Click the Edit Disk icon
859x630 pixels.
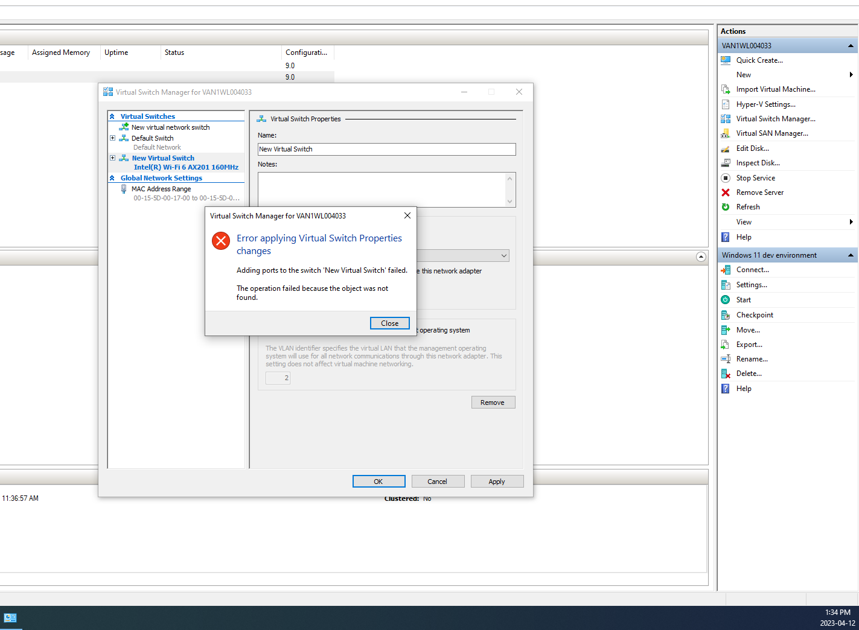pyautogui.click(x=726, y=148)
